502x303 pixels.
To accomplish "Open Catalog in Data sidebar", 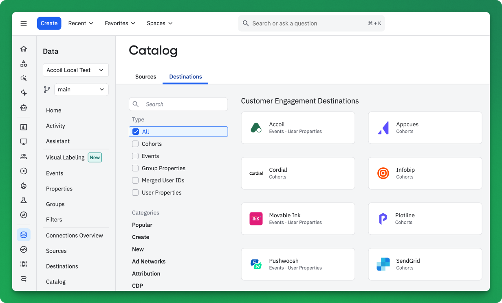I will tap(56, 281).
